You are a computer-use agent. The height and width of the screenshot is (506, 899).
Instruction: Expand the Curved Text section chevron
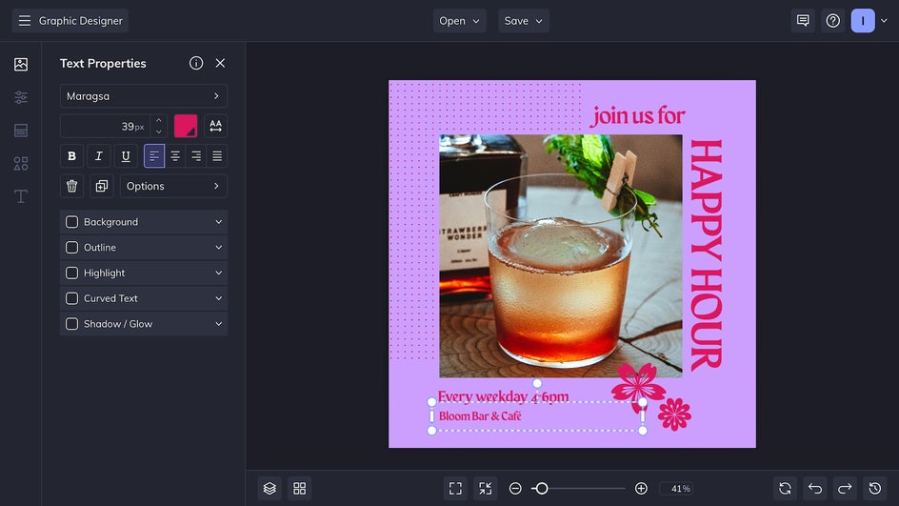point(218,298)
